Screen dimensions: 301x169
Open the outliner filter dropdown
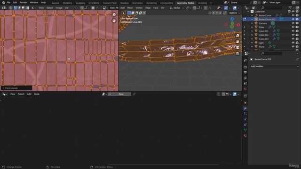(292, 8)
